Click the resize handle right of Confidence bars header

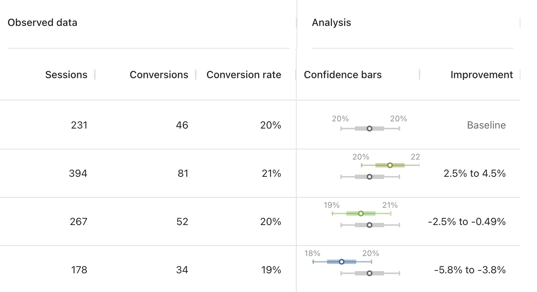click(420, 75)
